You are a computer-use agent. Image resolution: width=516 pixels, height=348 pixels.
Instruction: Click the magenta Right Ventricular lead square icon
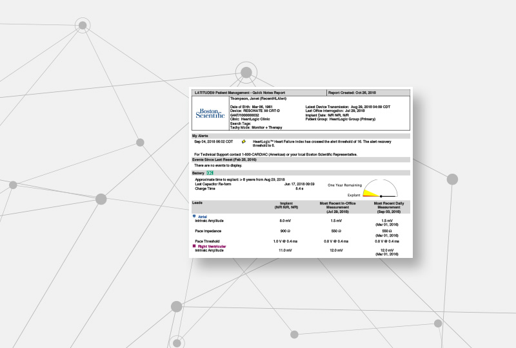coord(195,246)
